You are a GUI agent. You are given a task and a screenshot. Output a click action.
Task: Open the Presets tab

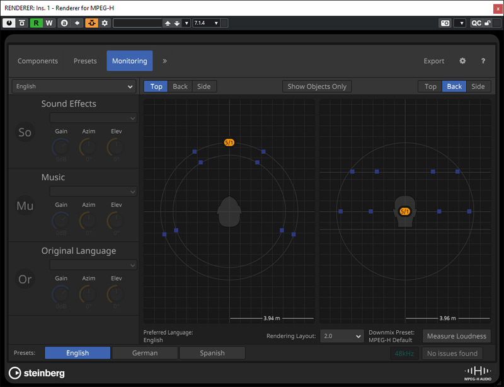[x=85, y=61]
